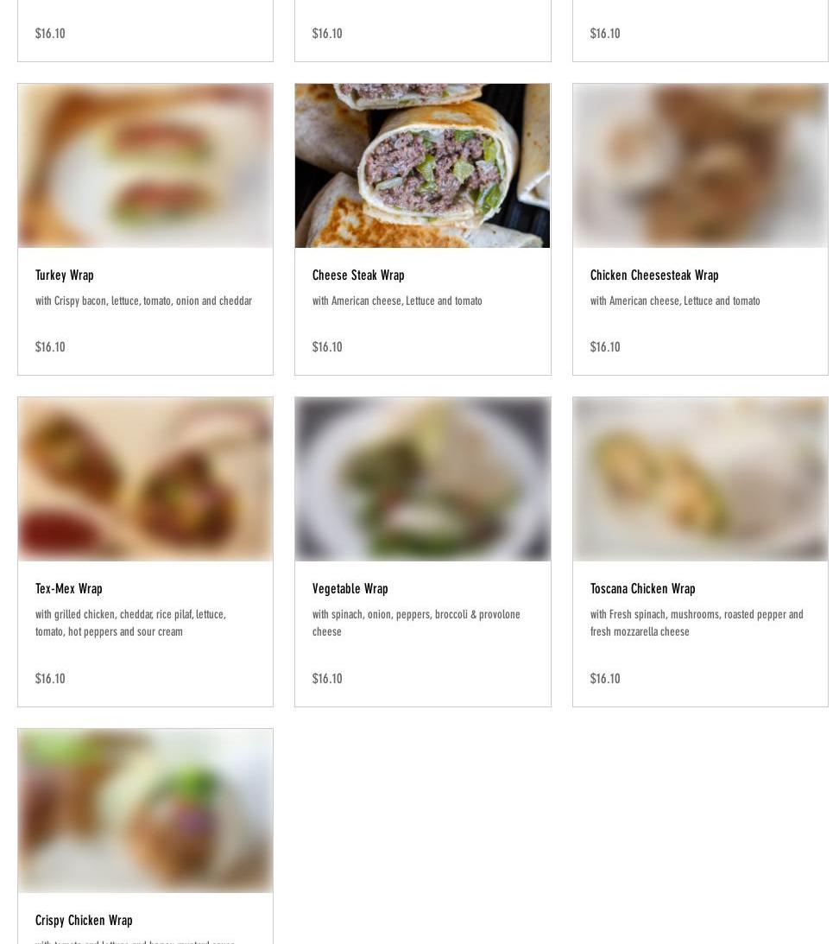This screenshot has width=833, height=944.
Task: Click the Toscana Chicken Wrap photo
Action: point(700,479)
